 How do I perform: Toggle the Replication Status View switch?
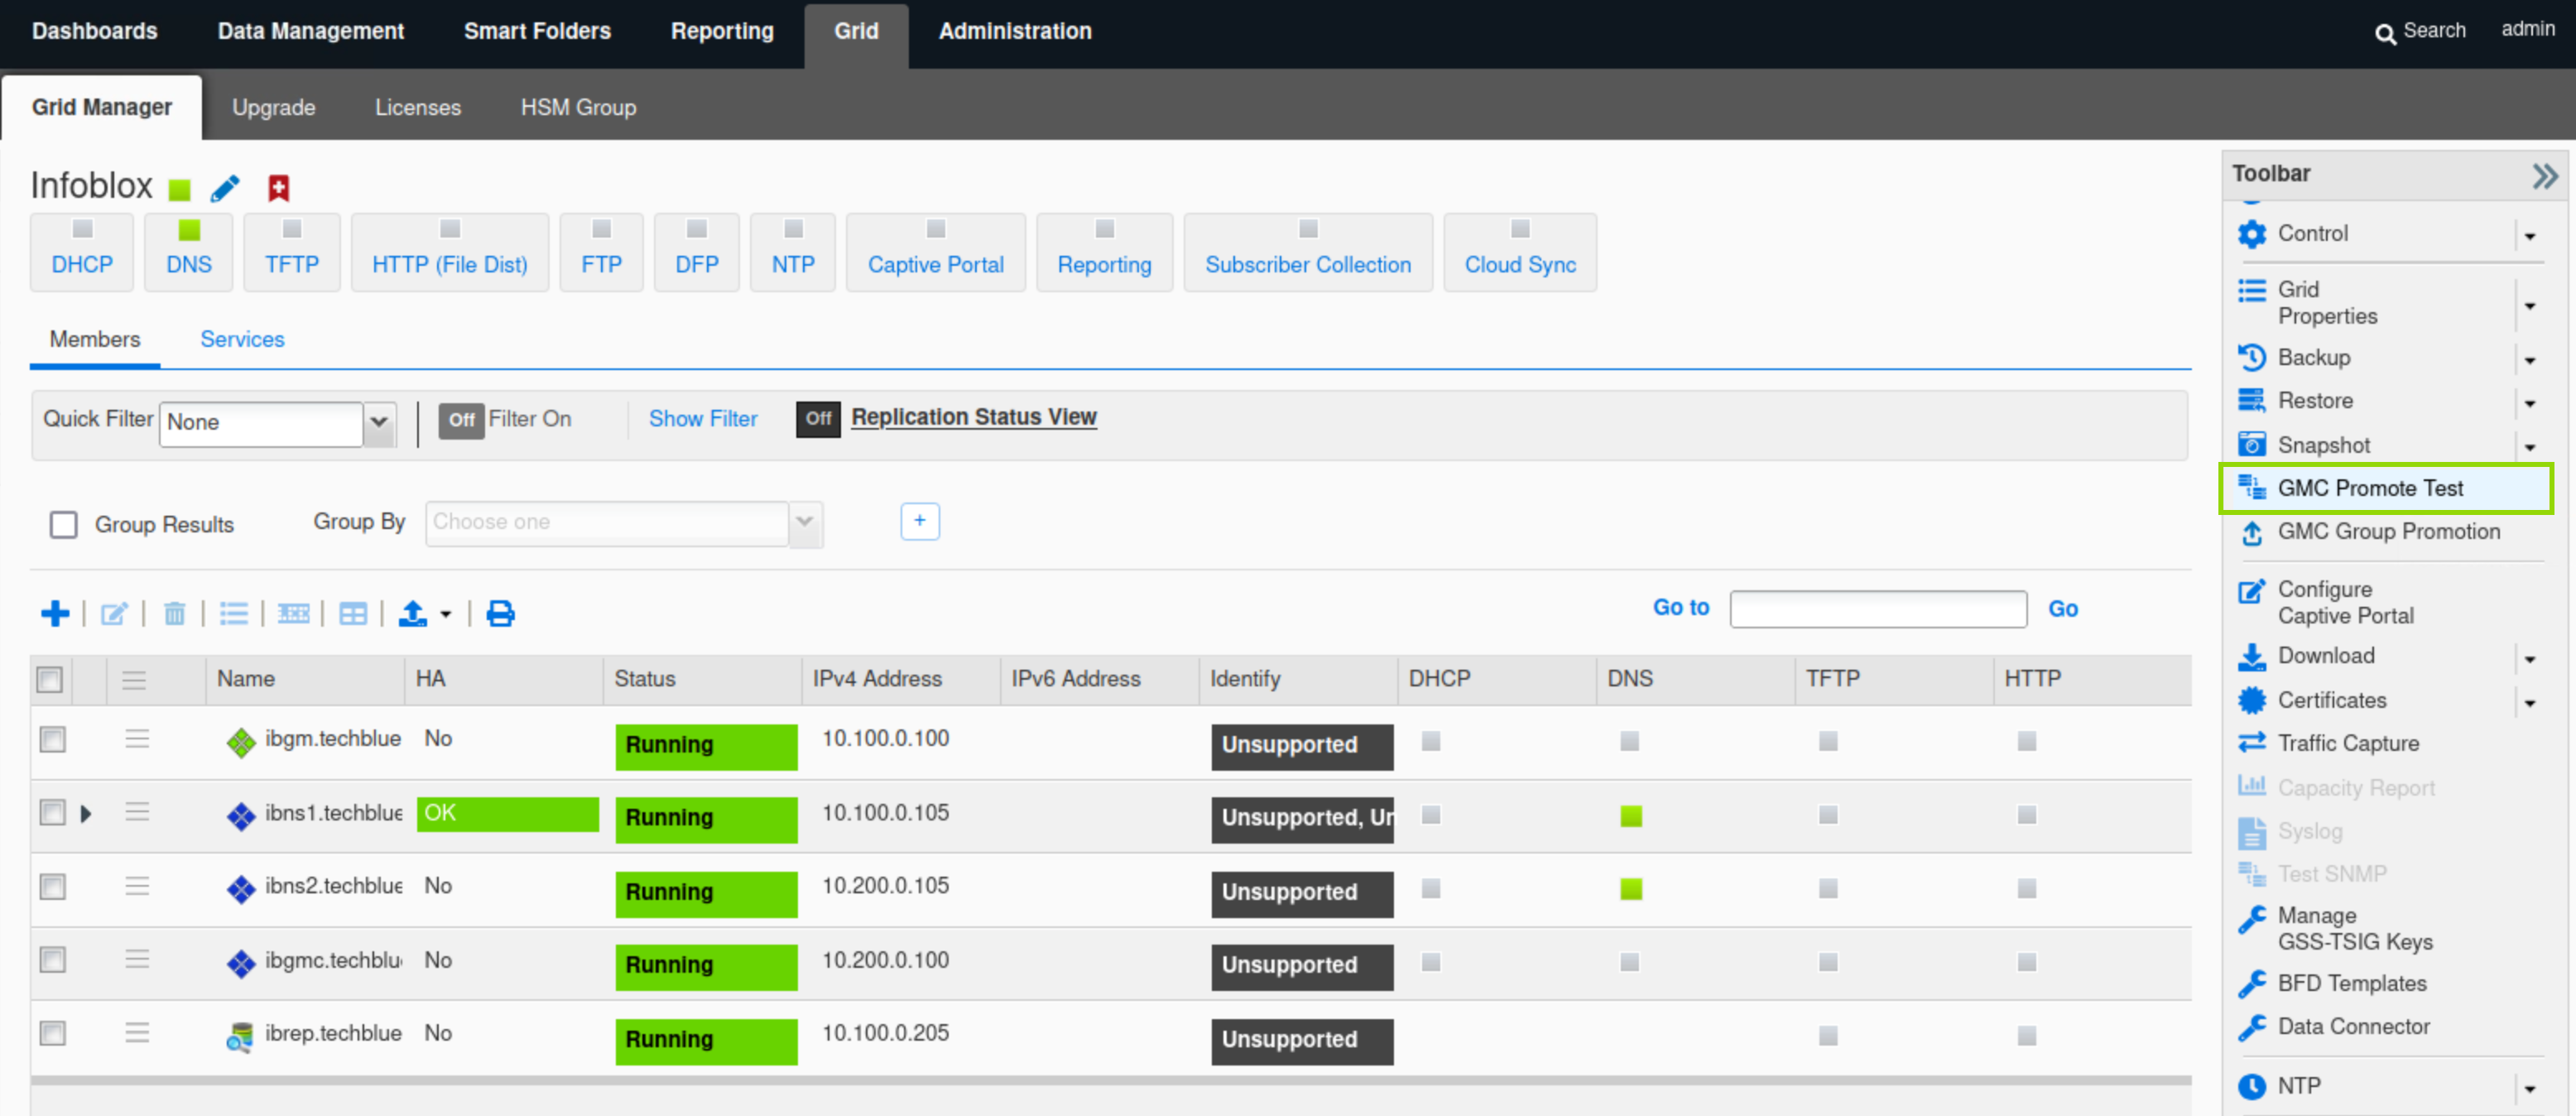click(817, 418)
